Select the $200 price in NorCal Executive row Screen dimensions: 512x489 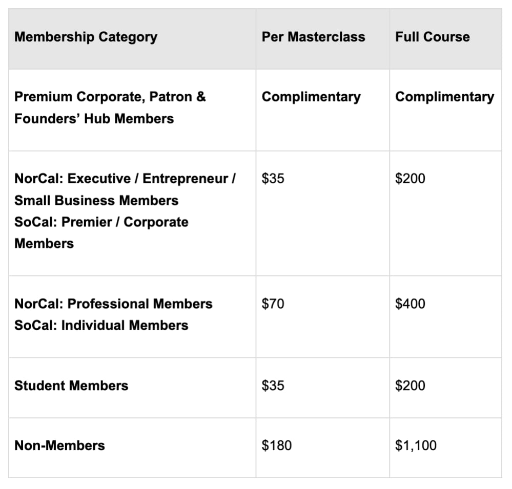click(410, 179)
